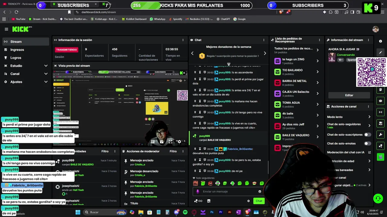
Task: Select Ingresos in the left sidebar
Action: click(x=25, y=50)
